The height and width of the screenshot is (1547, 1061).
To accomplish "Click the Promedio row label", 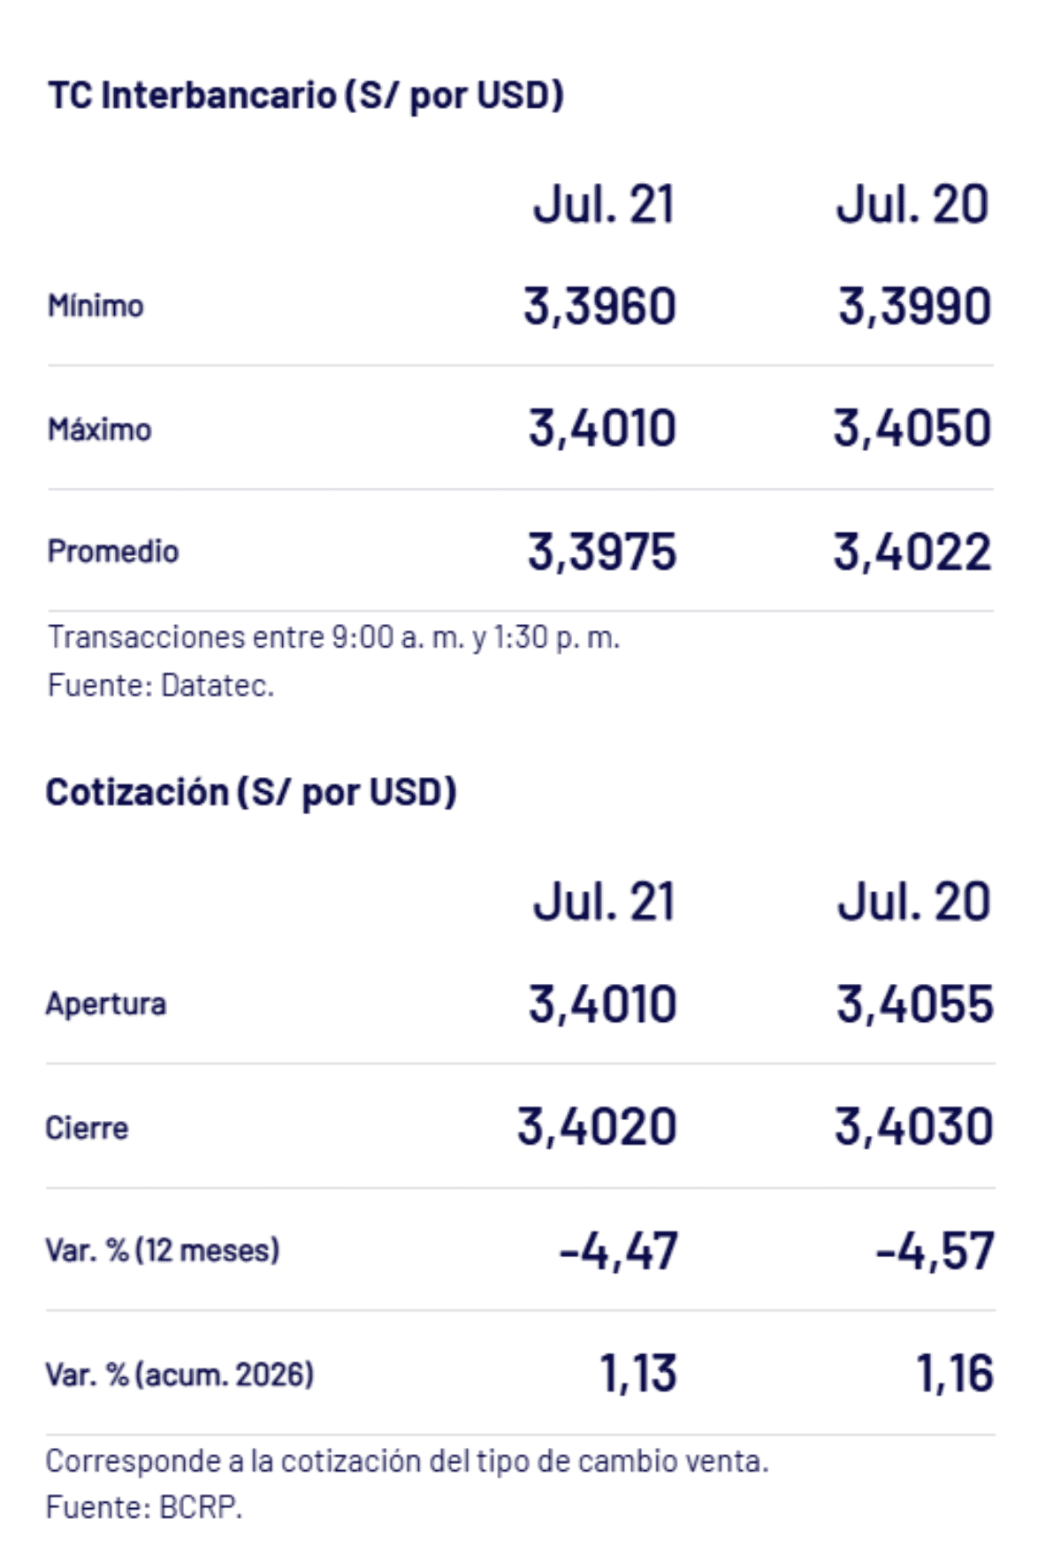I will 113,552.
